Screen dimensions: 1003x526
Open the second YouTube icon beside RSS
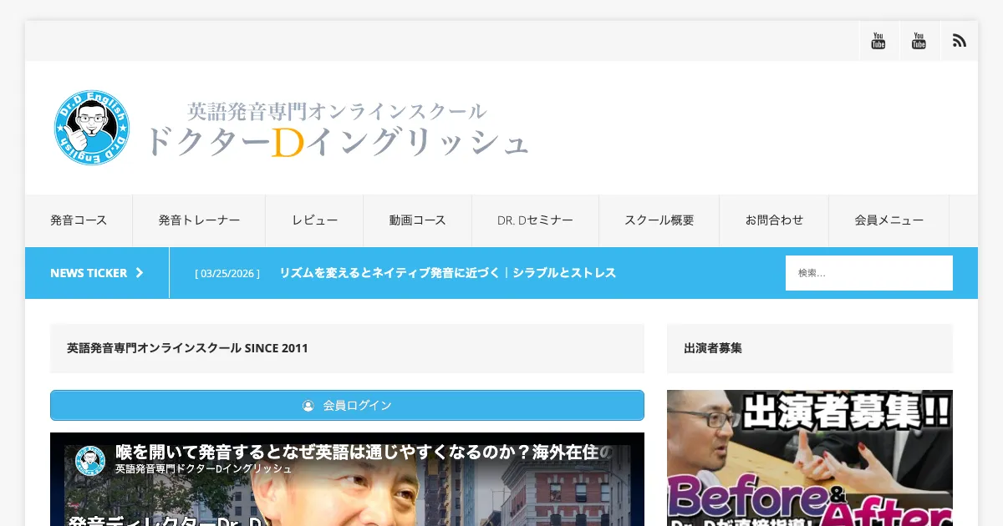pyautogui.click(x=919, y=41)
